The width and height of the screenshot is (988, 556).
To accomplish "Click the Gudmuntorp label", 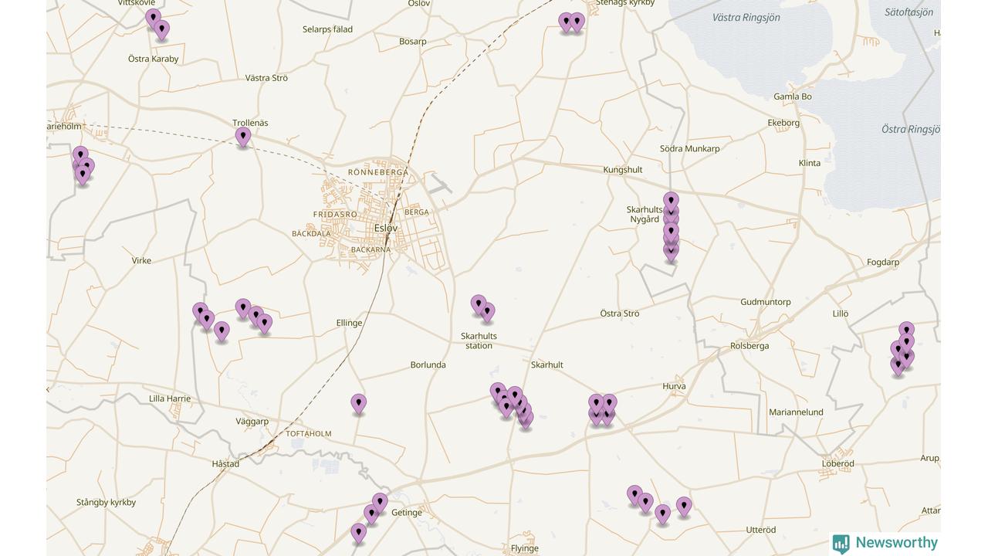I will (x=766, y=302).
